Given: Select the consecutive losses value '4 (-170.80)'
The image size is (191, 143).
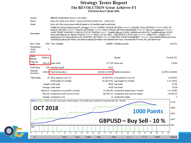Looking at the screenshot, I should tap(172, 91).
